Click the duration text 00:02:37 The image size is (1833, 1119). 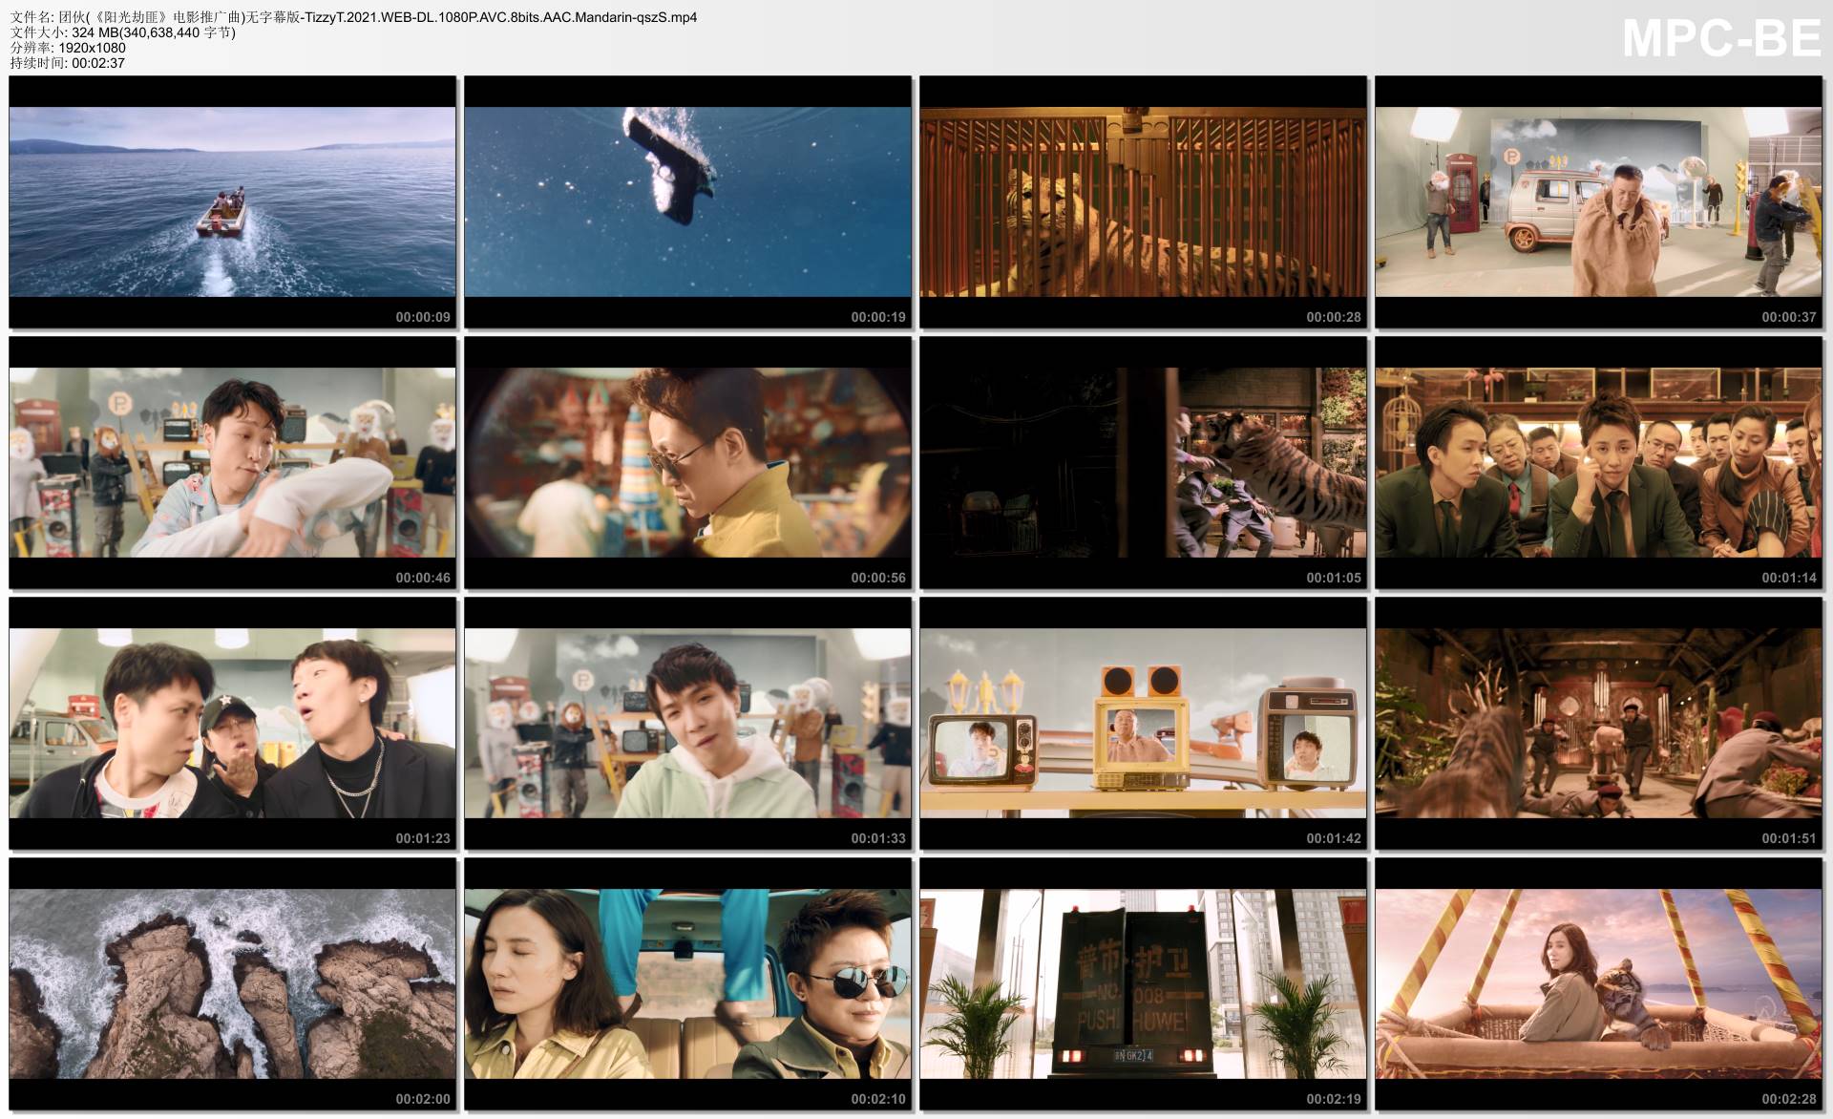(98, 63)
